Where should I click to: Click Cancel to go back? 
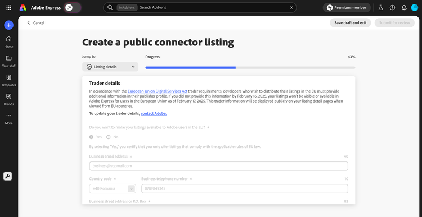pyautogui.click(x=36, y=23)
